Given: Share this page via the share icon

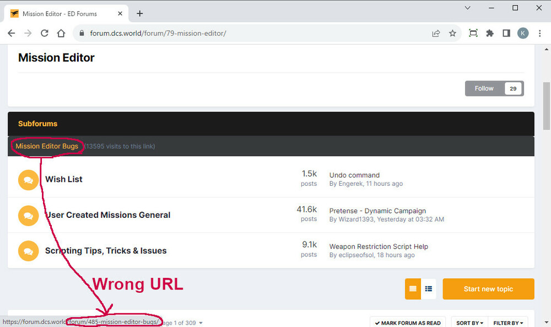Looking at the screenshot, I should (436, 34).
